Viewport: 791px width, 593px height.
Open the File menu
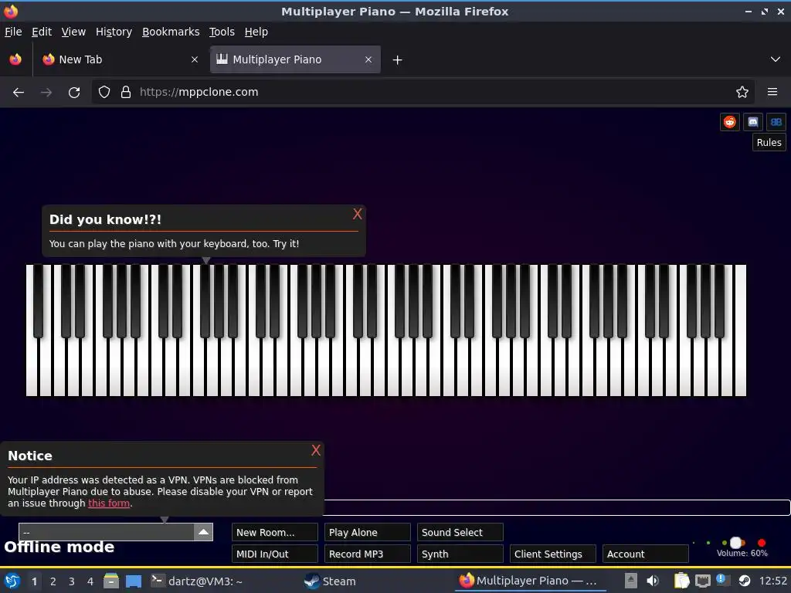tap(13, 32)
